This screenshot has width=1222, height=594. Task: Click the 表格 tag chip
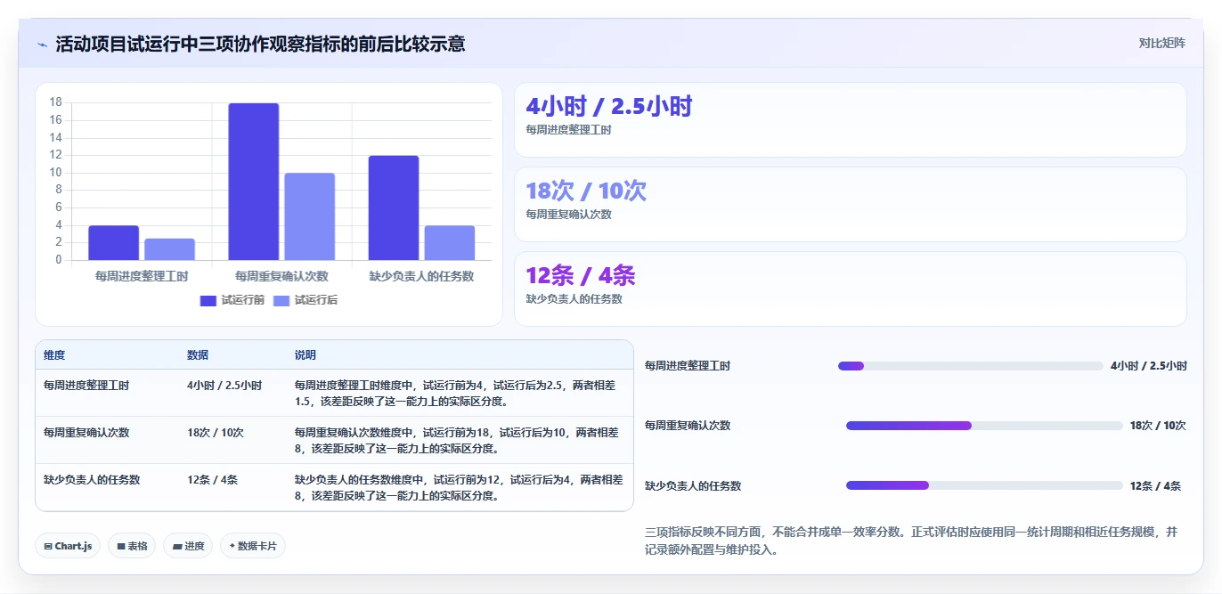[x=132, y=546]
